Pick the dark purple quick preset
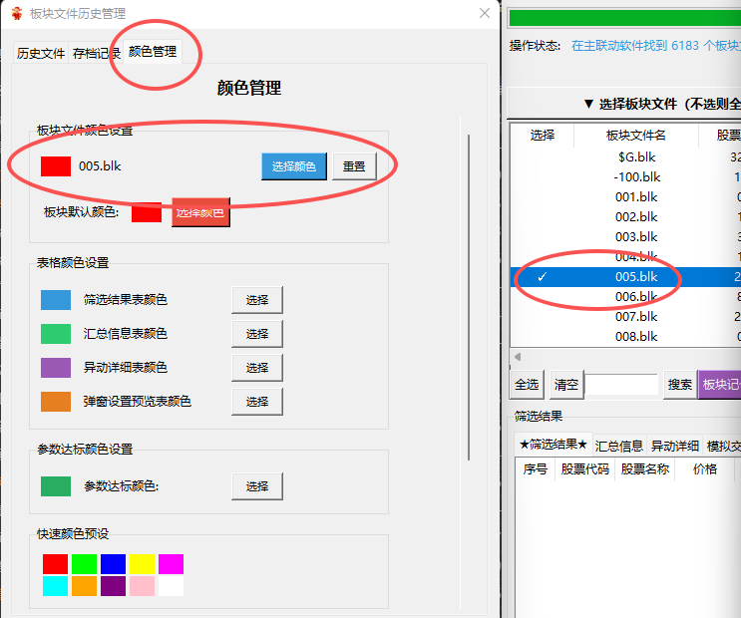This screenshot has width=741, height=618. 113,586
